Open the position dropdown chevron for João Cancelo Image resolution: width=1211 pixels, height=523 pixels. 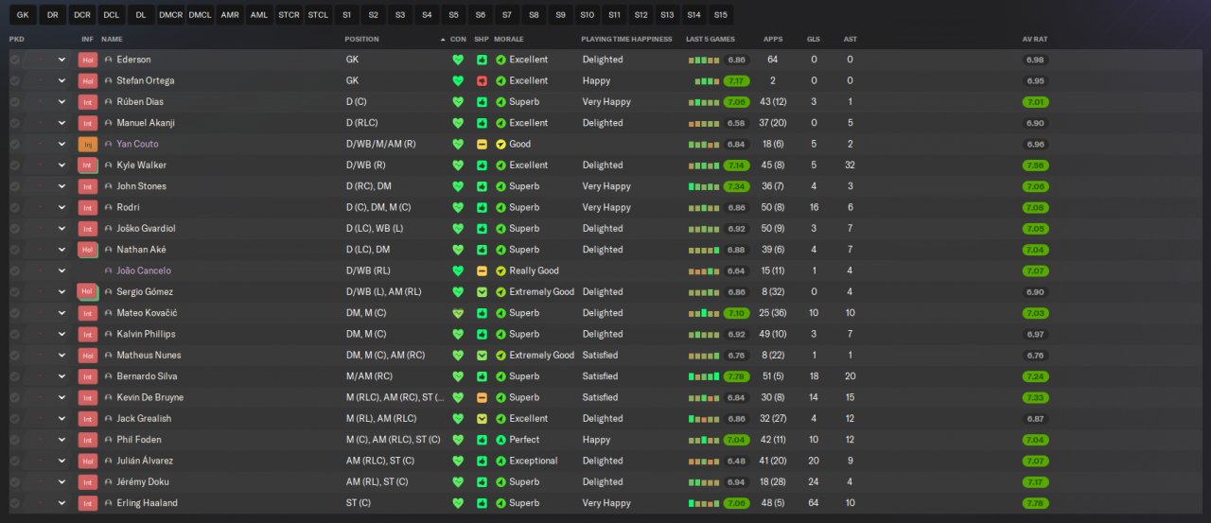62,270
